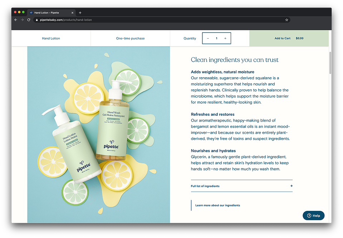Click the Hand Lotion product name in sticky bar
This screenshot has height=238, width=343.
[51, 38]
